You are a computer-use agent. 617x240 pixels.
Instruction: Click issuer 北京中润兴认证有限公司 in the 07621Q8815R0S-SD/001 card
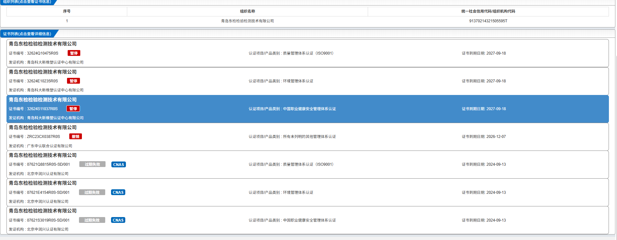tap(48, 174)
